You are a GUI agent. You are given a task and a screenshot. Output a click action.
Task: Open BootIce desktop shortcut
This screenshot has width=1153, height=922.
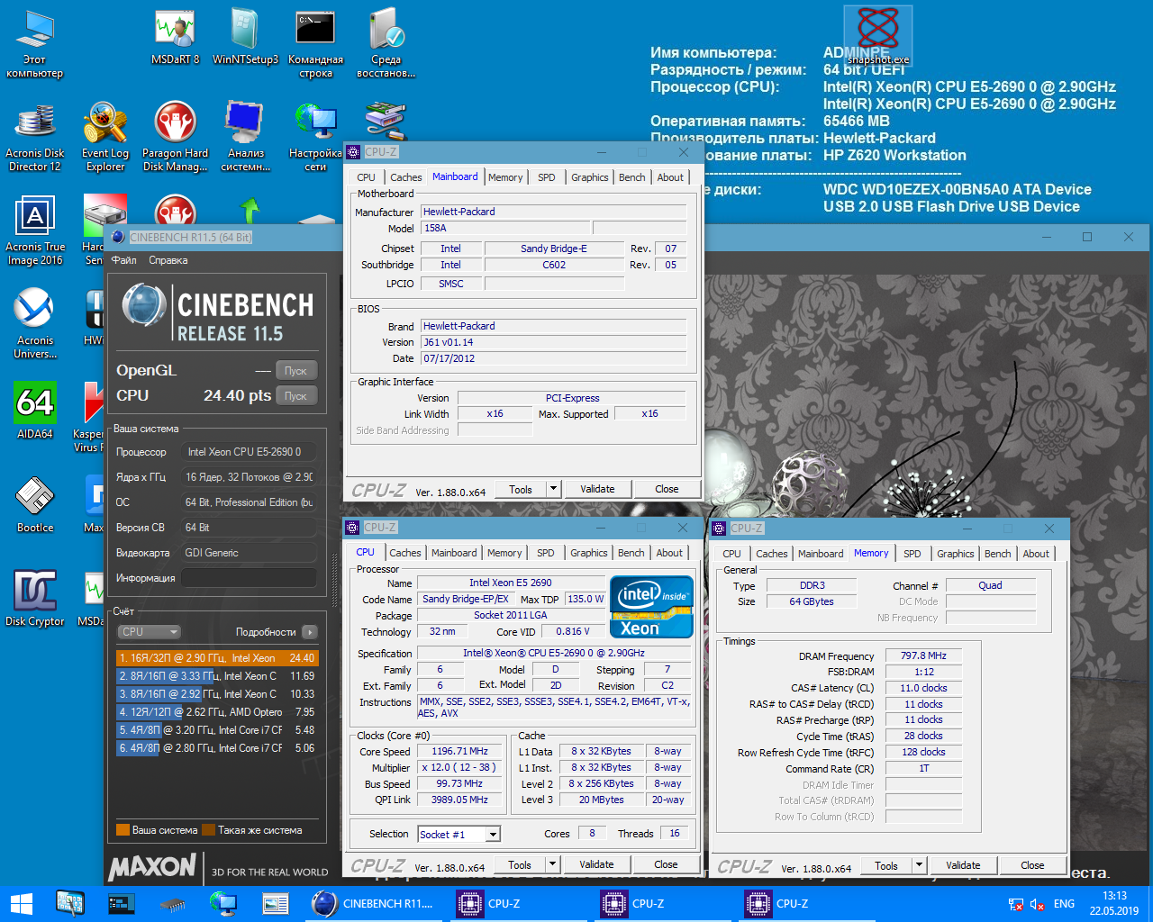click(x=34, y=504)
